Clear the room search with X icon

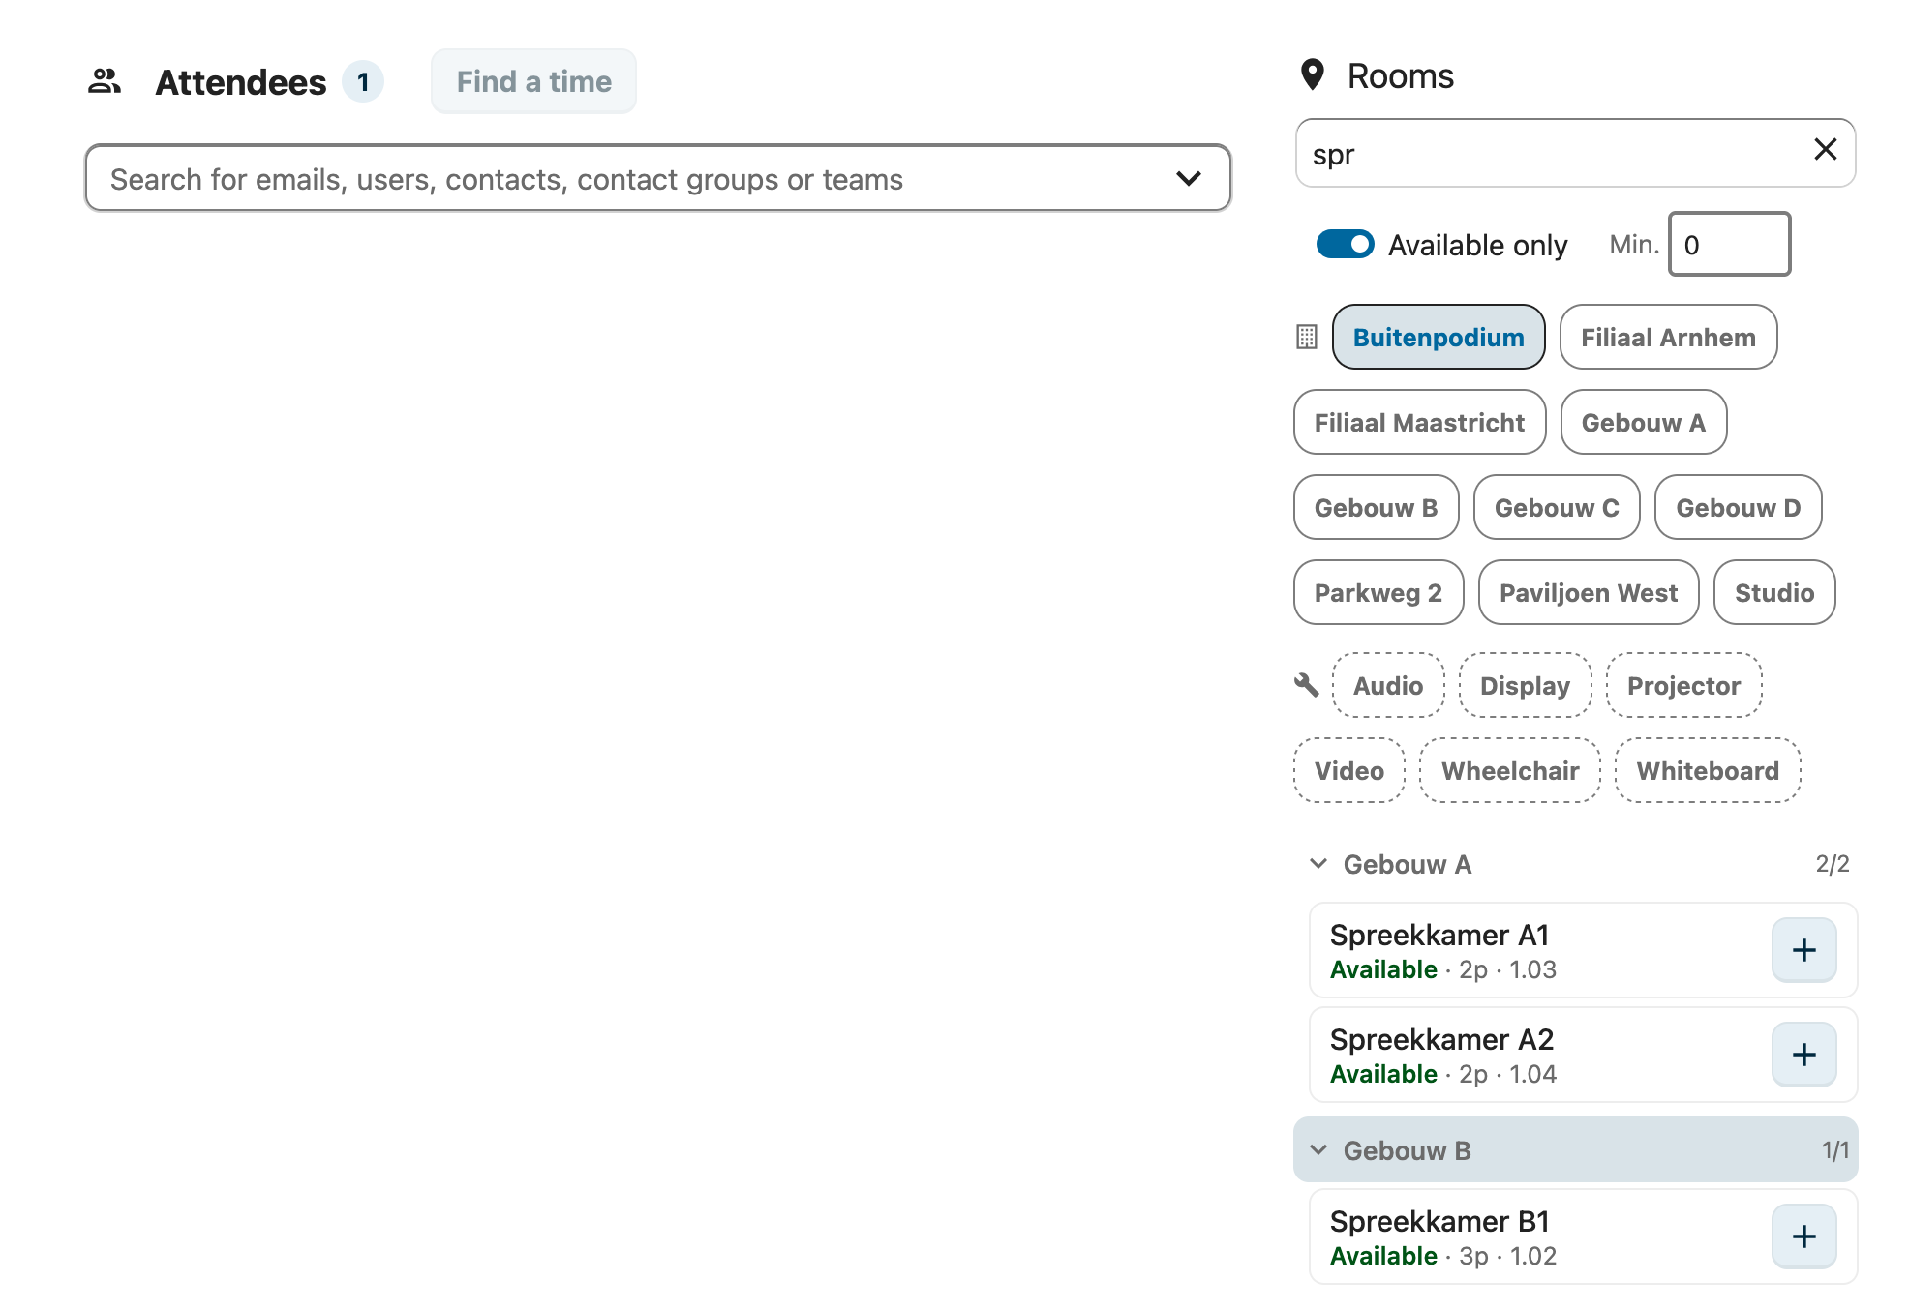(1825, 150)
